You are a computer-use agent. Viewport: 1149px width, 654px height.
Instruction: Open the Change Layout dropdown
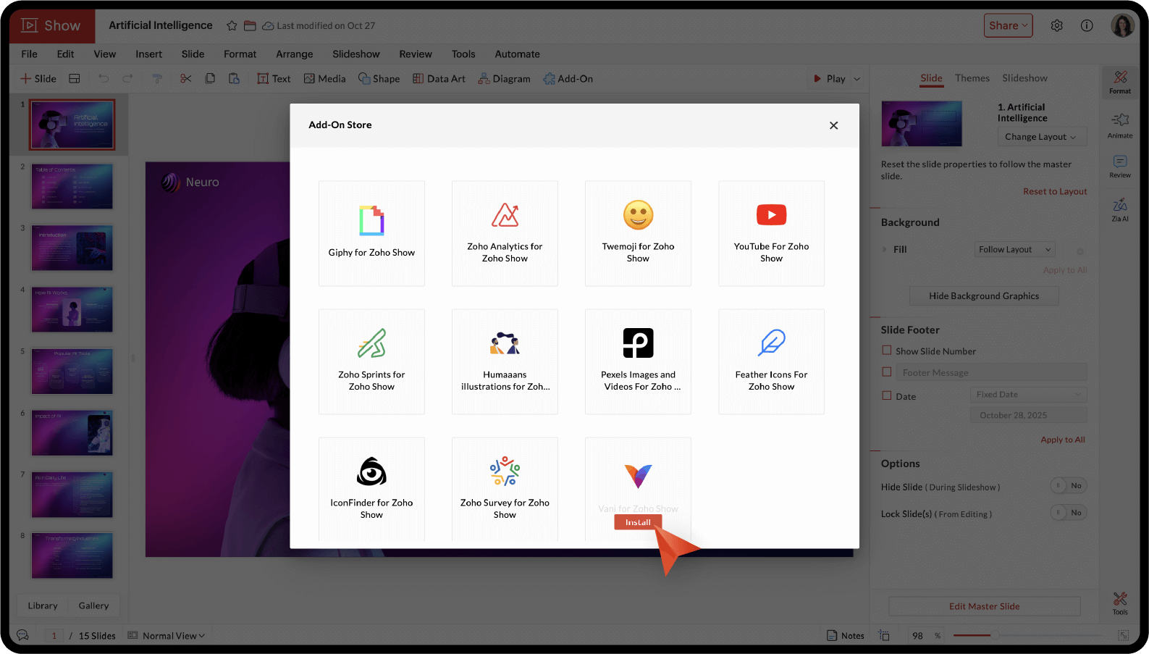pyautogui.click(x=1040, y=137)
